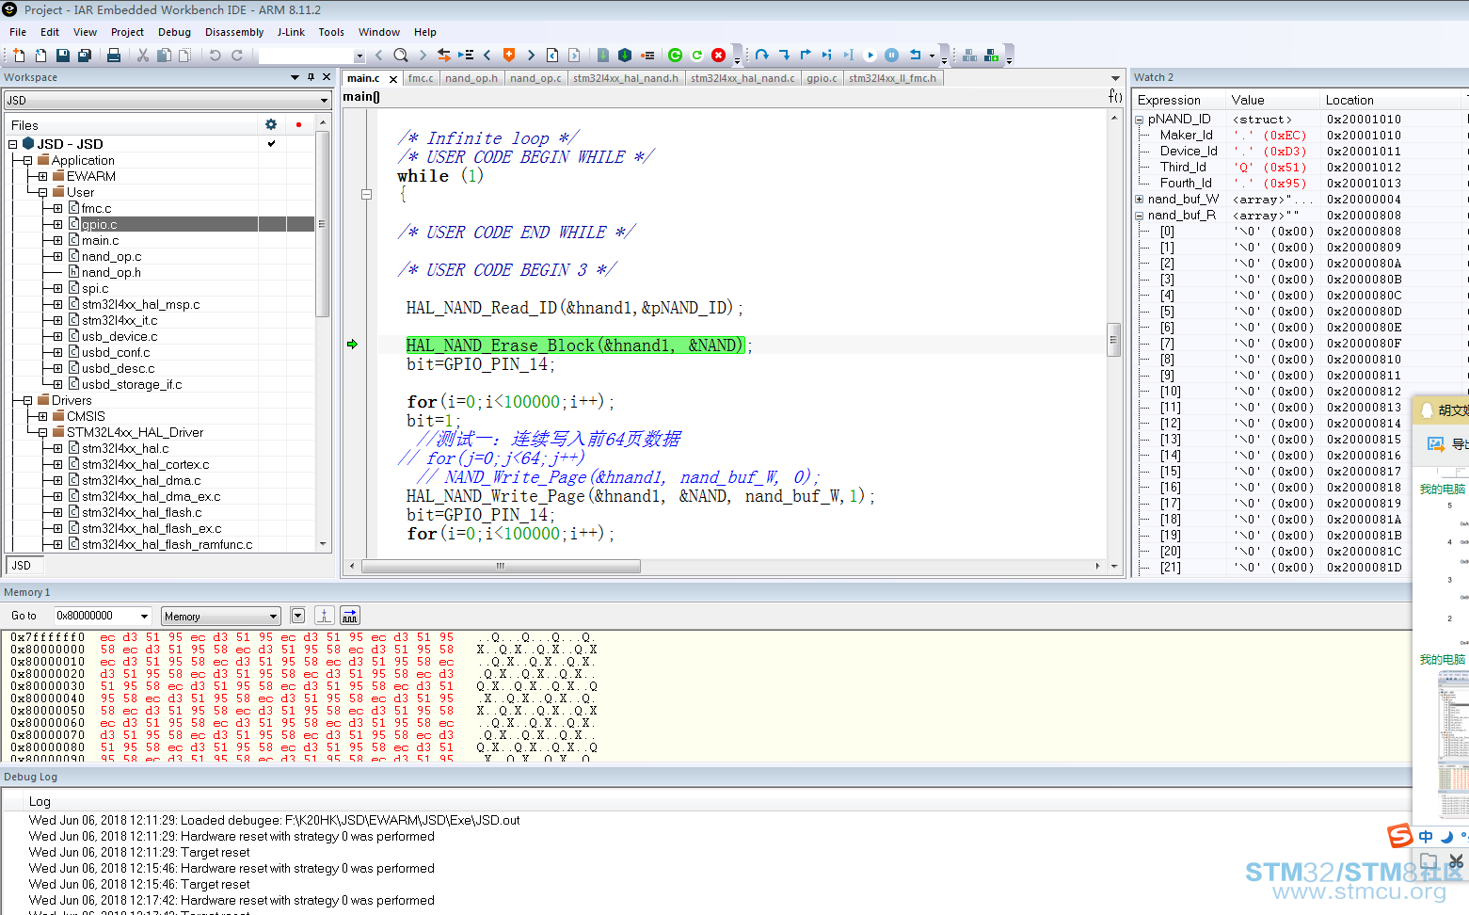Switch to the nand_op.h tab
This screenshot has width=1469, height=915.
471,78
